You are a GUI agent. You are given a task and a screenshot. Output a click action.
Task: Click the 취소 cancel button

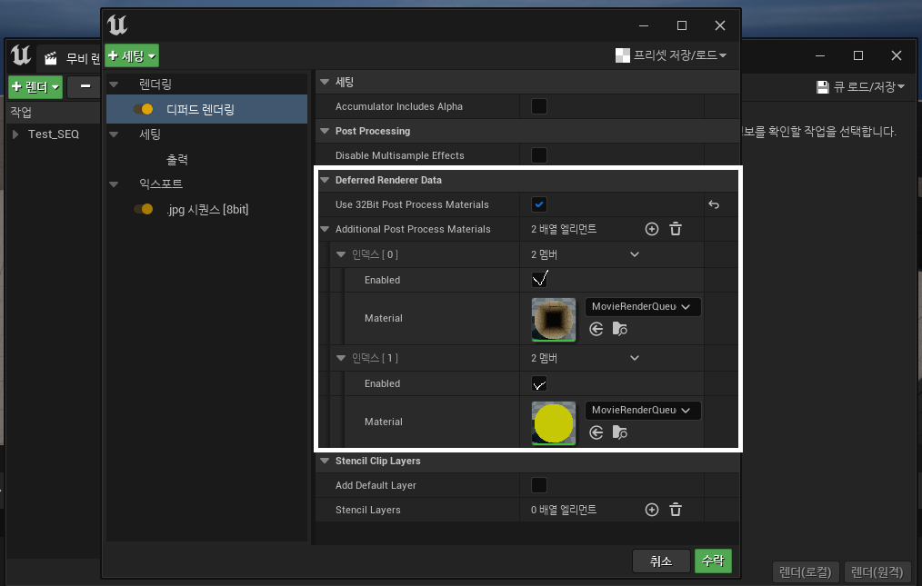click(661, 561)
